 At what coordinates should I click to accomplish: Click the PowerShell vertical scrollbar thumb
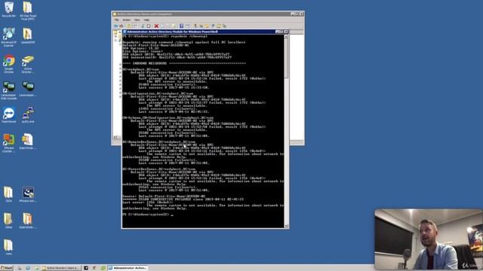pyautogui.click(x=286, y=59)
